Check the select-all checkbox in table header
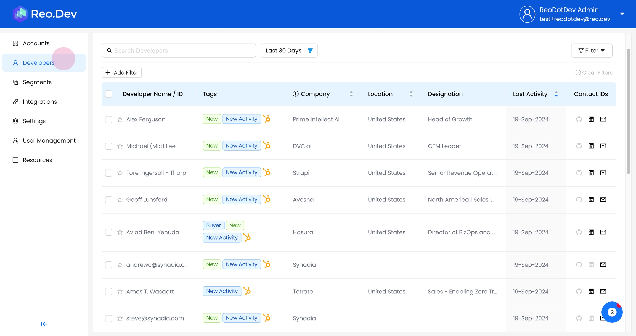Viewport: 636px width, 336px height. click(x=109, y=94)
